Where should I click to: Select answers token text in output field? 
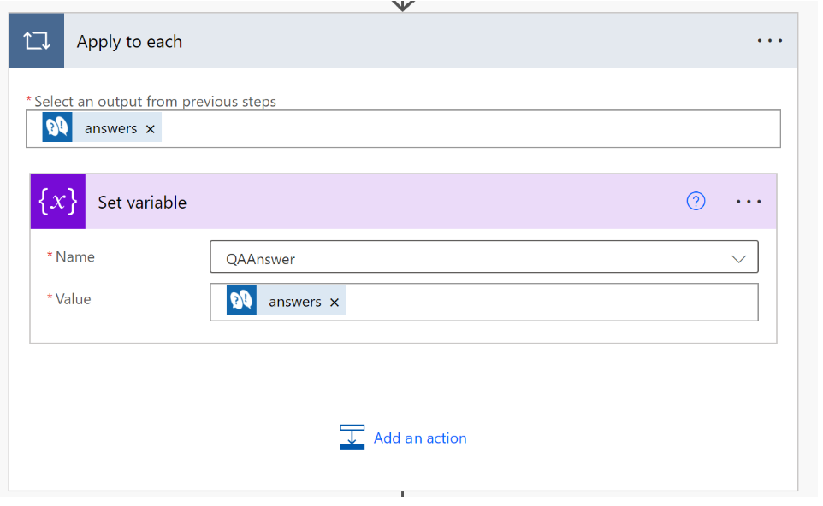[x=110, y=129]
